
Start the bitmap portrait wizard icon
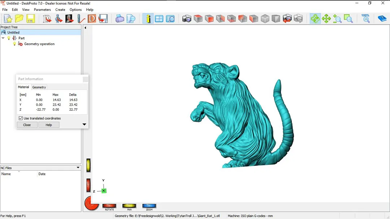(69, 19)
